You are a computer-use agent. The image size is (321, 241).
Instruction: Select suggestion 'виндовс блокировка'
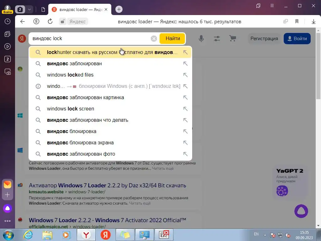point(110,131)
